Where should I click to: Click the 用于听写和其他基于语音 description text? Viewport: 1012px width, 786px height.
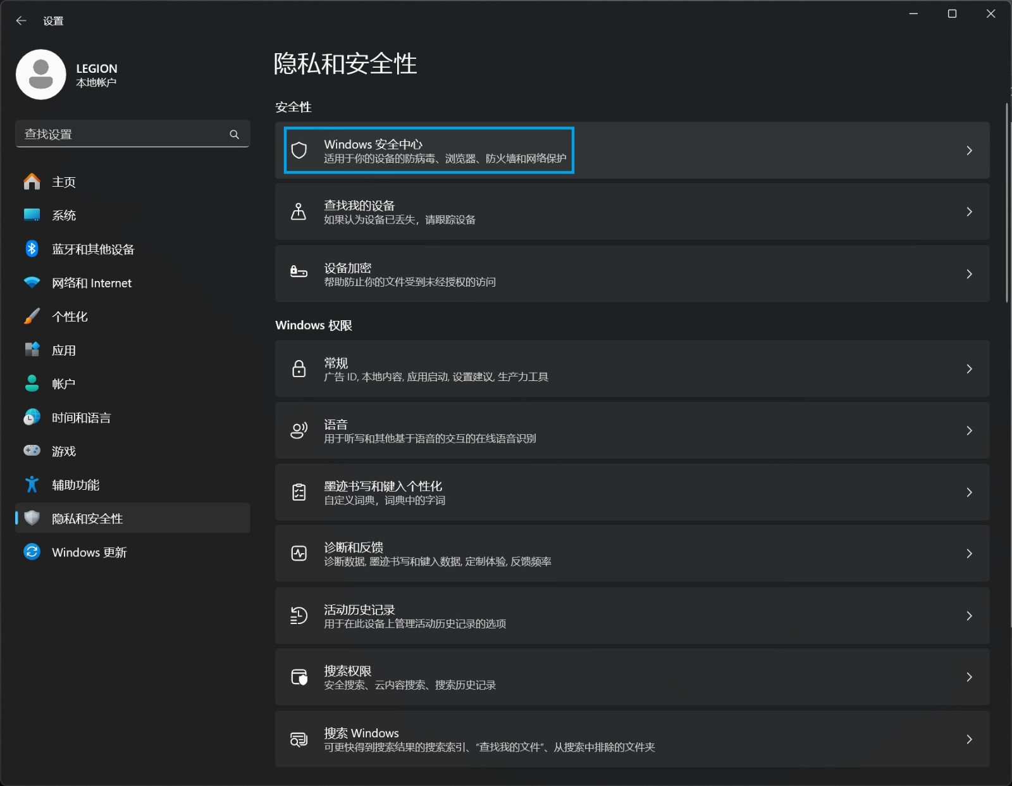click(x=430, y=438)
